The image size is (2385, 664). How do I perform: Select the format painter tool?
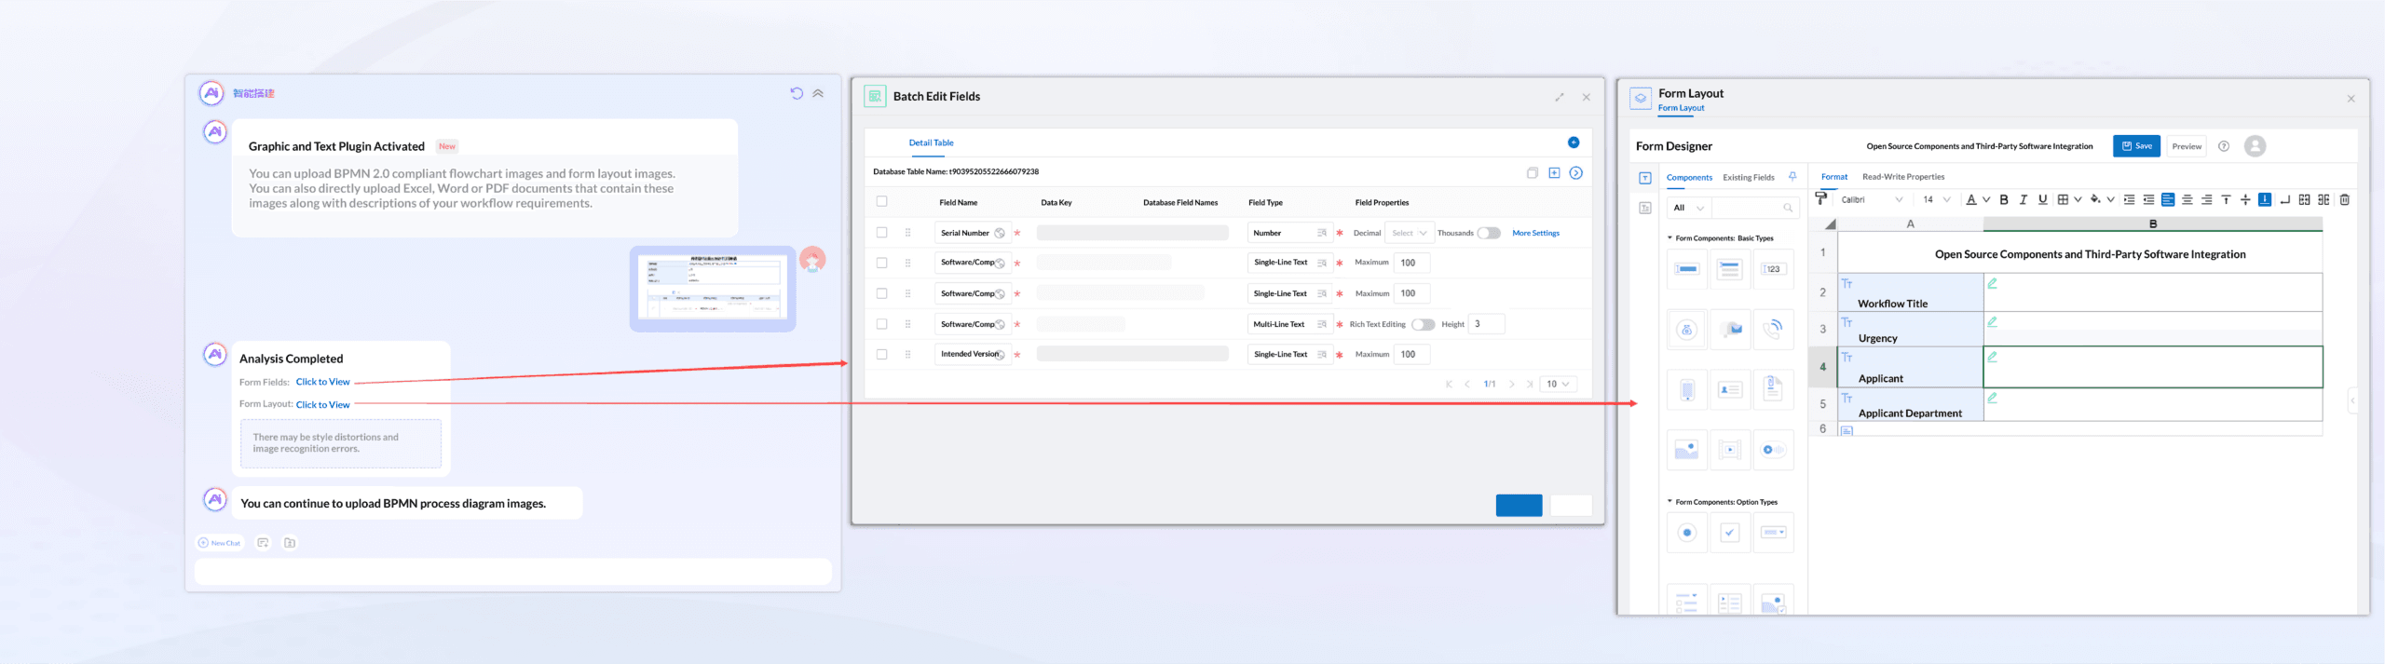[x=1820, y=198]
